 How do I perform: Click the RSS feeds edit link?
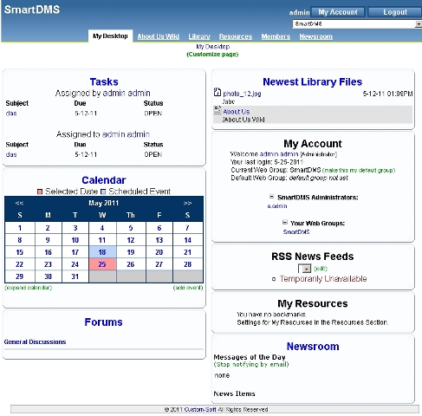coord(321,269)
